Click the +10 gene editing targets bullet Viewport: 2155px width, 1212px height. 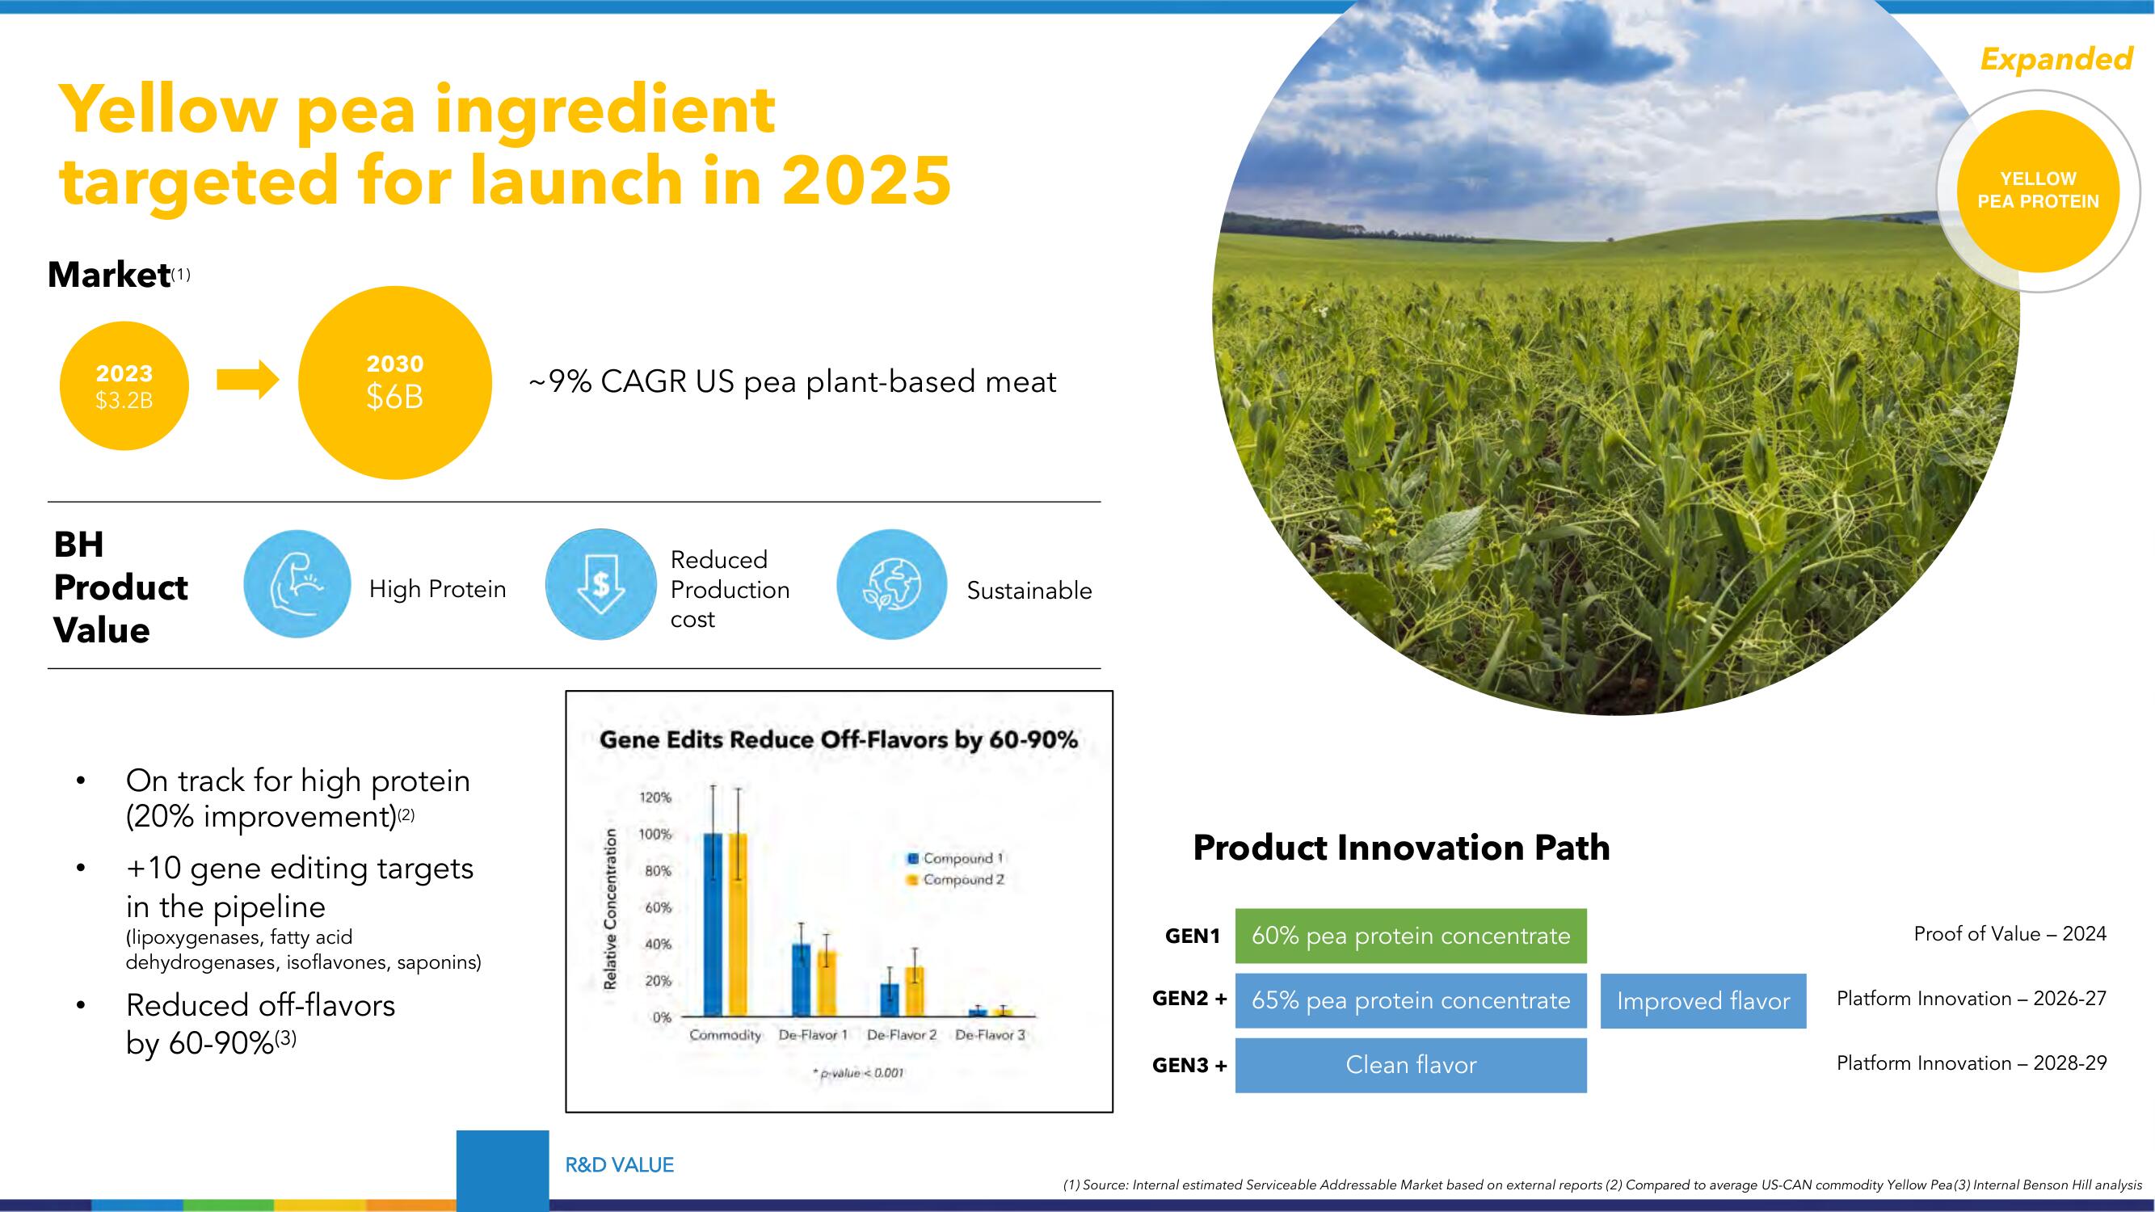click(x=300, y=886)
